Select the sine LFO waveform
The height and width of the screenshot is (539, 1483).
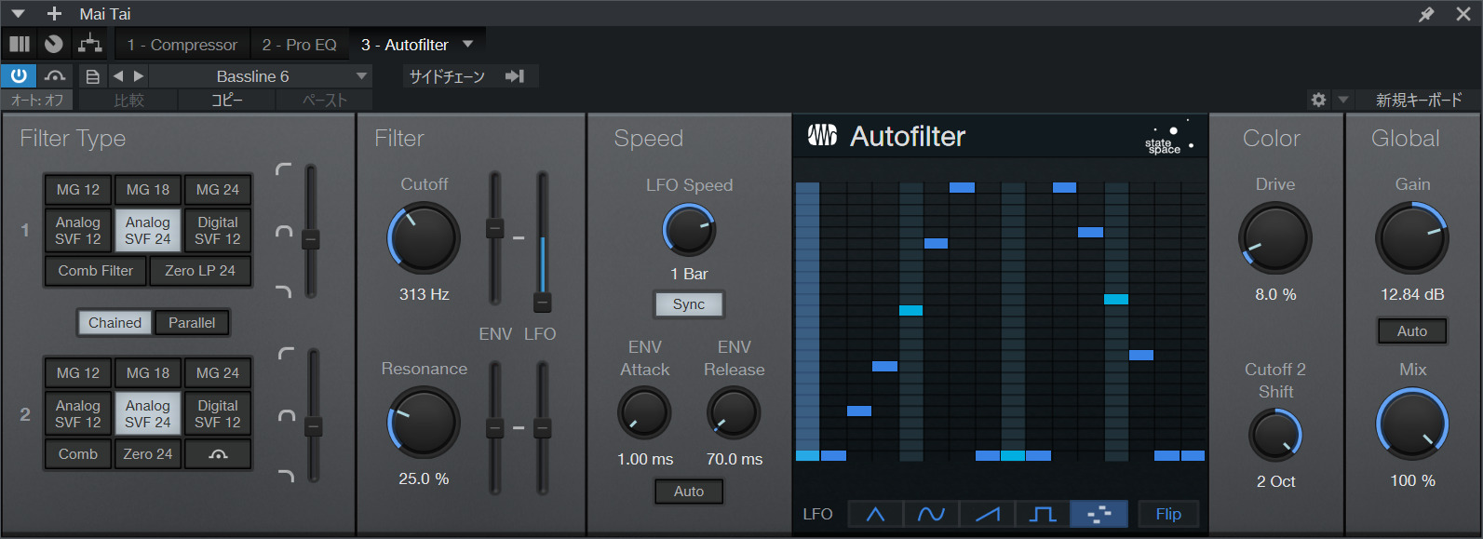pos(931,514)
